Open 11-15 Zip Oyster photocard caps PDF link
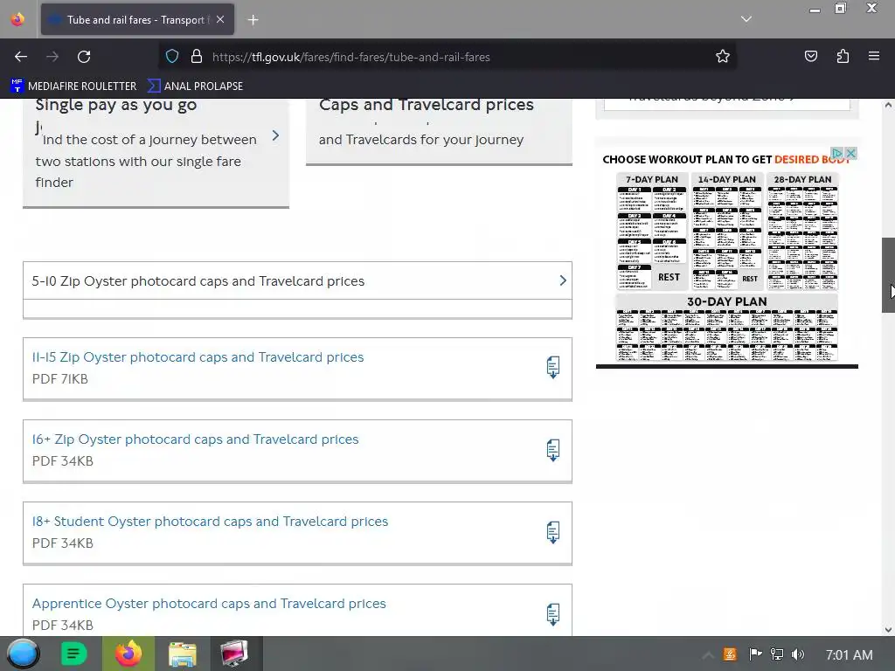 (198, 357)
